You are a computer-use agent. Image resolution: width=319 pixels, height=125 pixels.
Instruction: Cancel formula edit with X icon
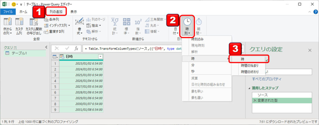(x=57, y=49)
